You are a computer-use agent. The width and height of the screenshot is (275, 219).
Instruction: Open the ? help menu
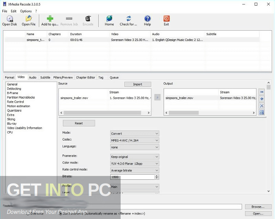(x=36, y=11)
